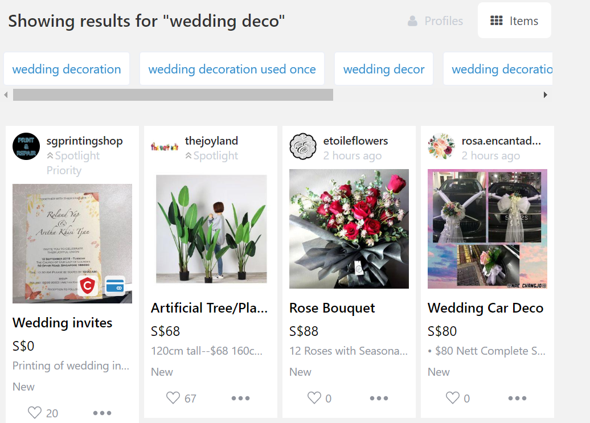
Task: Click the blue card payment badge
Action: (115, 286)
